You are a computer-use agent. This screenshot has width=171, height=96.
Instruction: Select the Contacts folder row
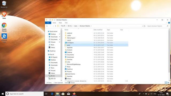[96, 50]
